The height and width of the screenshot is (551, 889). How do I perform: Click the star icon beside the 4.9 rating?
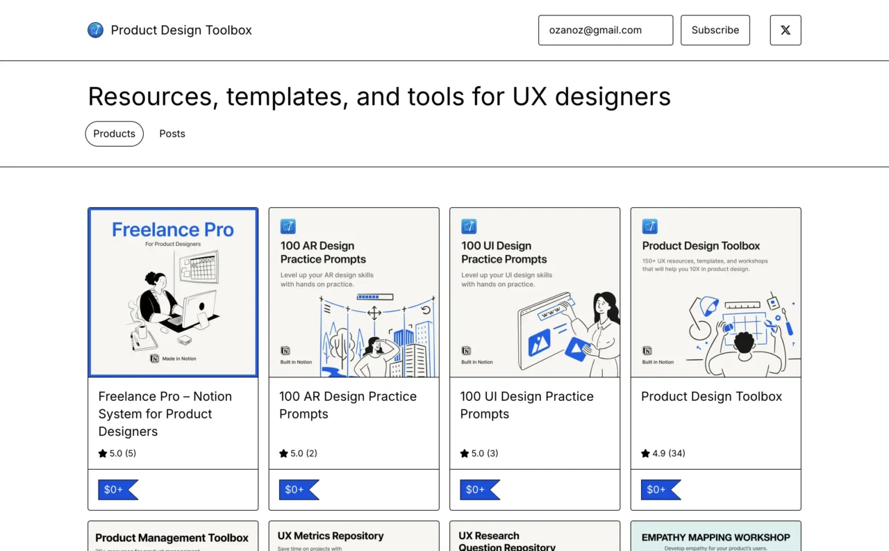[645, 453]
